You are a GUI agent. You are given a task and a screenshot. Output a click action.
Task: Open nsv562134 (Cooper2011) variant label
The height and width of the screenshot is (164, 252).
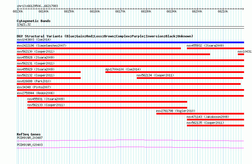click(x=155, y=75)
